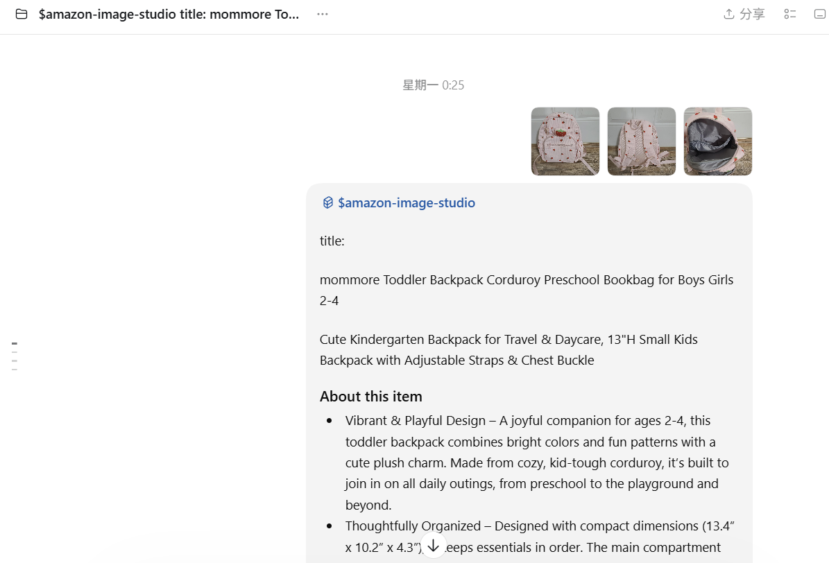Click the 分享 share button
Screen dimensions: 829x563
(744, 15)
